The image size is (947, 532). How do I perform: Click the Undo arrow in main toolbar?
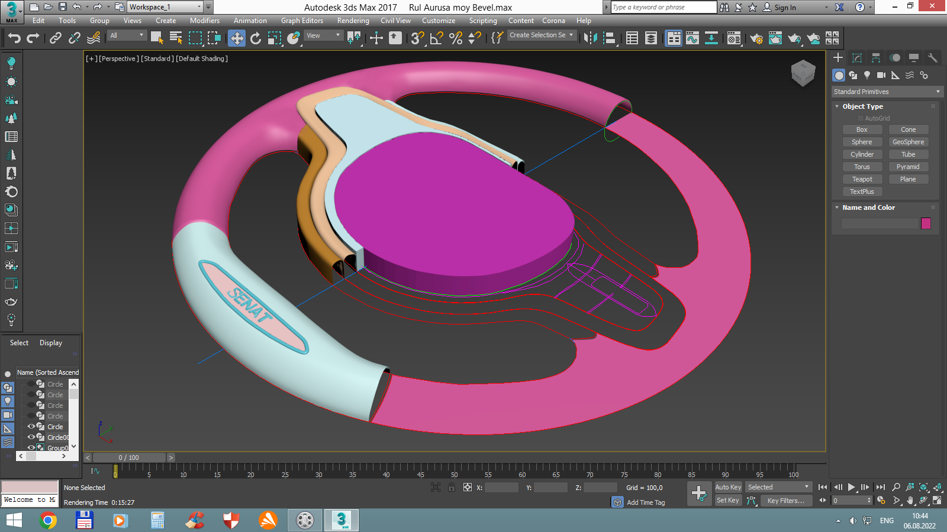pyautogui.click(x=14, y=38)
